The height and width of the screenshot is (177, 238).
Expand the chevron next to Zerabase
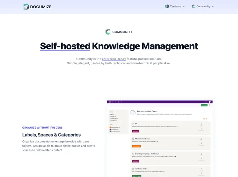pyautogui.click(x=184, y=6)
